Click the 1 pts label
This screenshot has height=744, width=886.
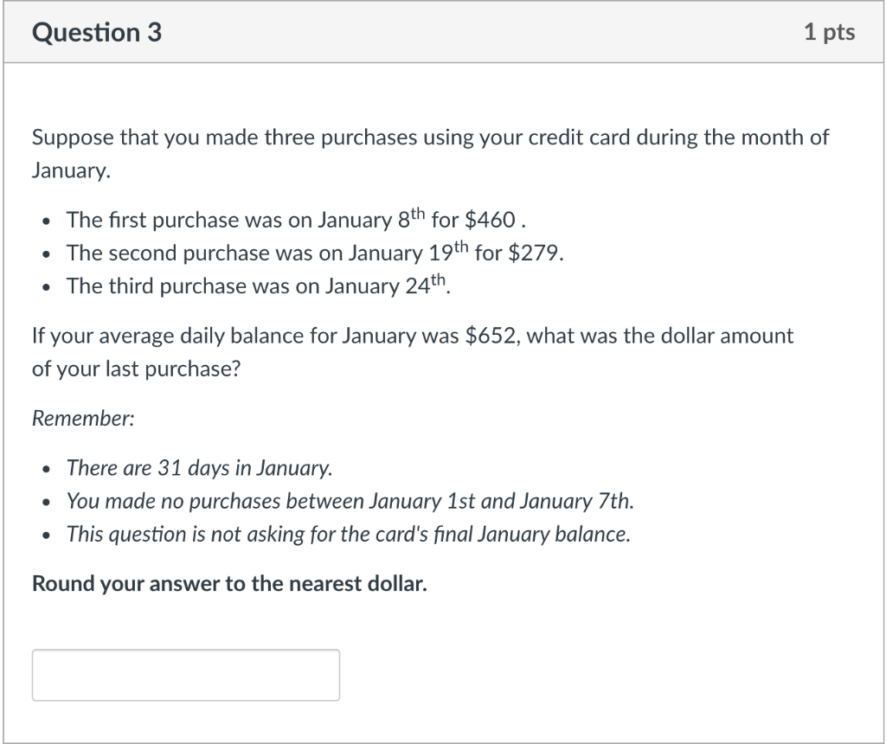tap(830, 32)
